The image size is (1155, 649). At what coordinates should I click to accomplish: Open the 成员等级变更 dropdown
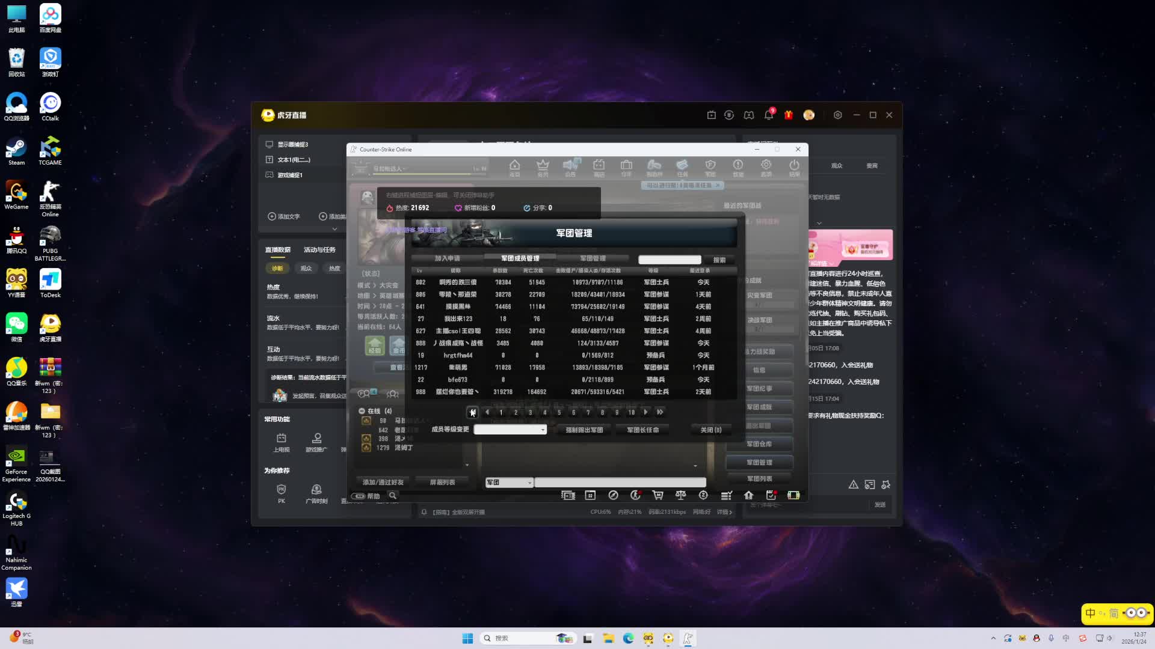(x=510, y=430)
